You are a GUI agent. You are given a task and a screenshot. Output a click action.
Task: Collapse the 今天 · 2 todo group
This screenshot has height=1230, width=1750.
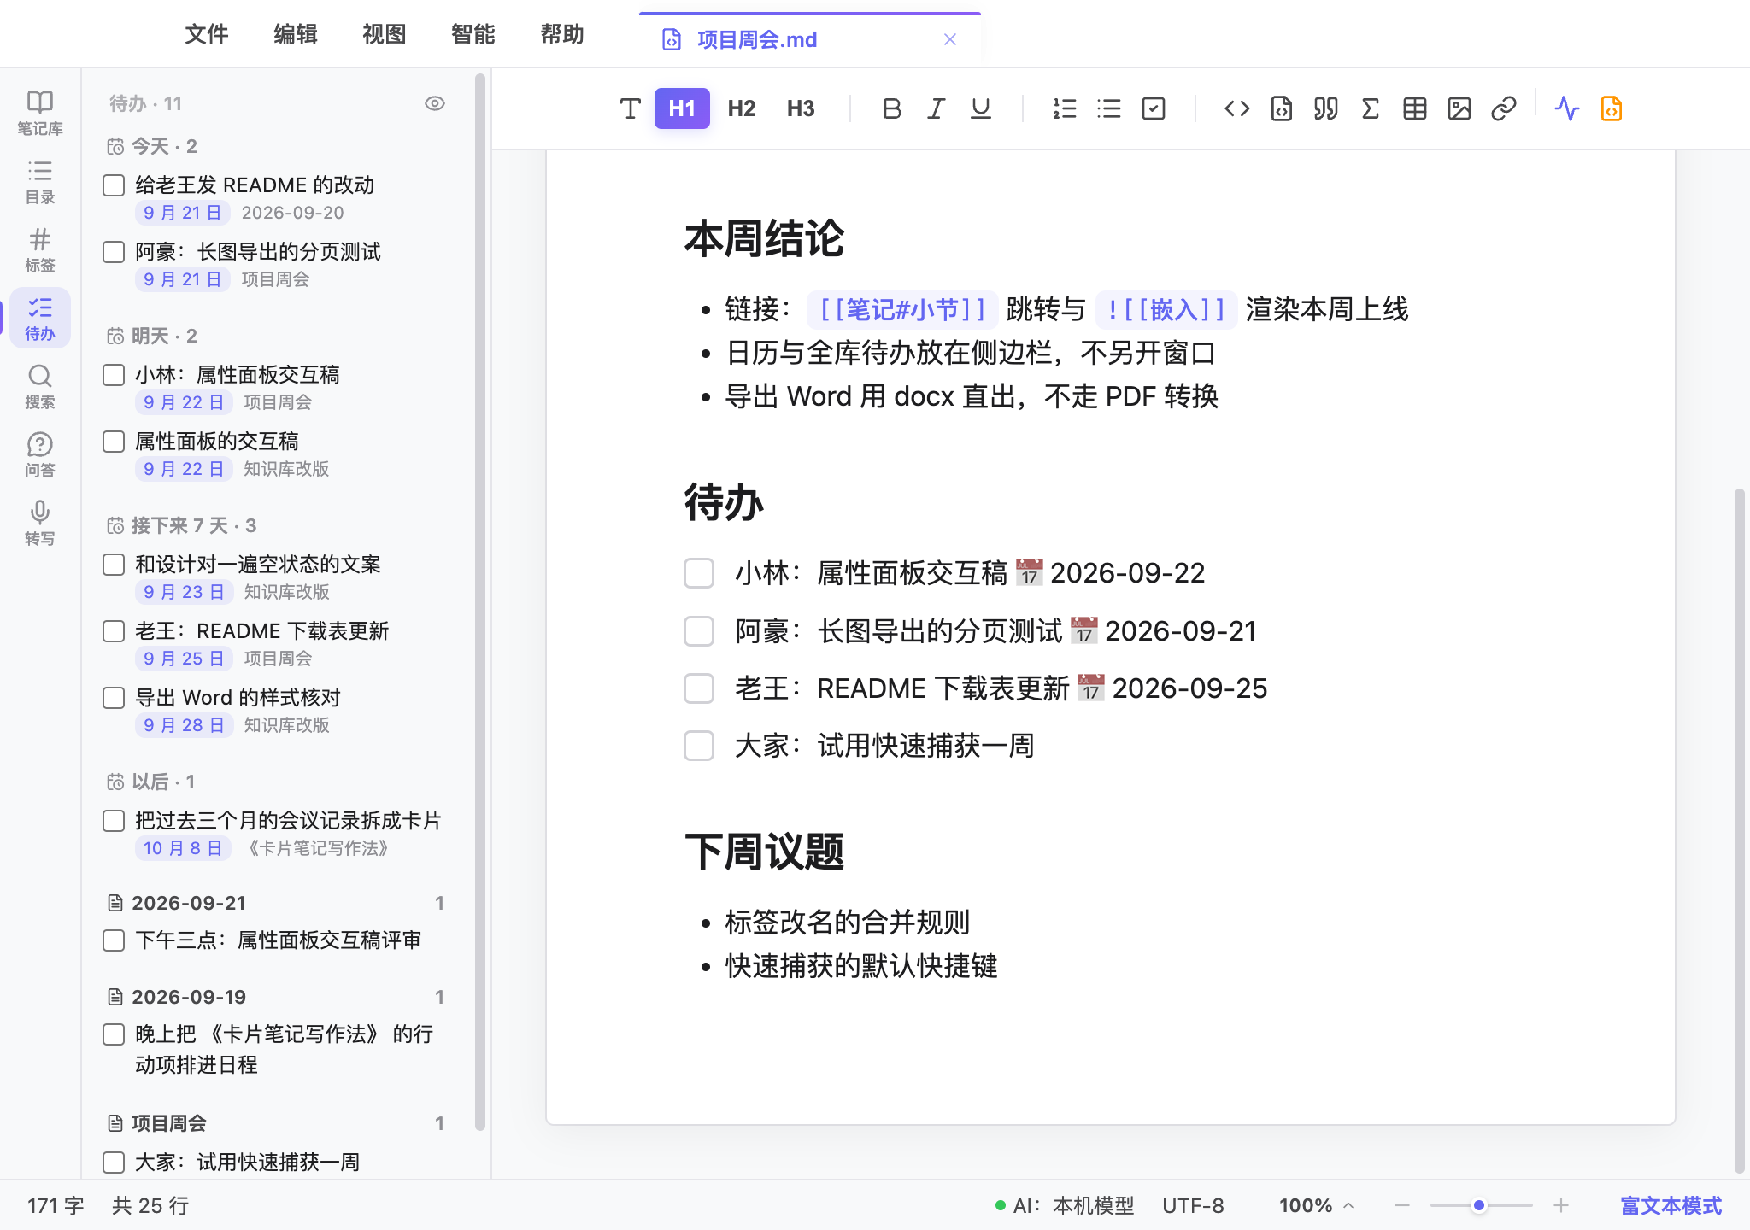[x=152, y=146]
